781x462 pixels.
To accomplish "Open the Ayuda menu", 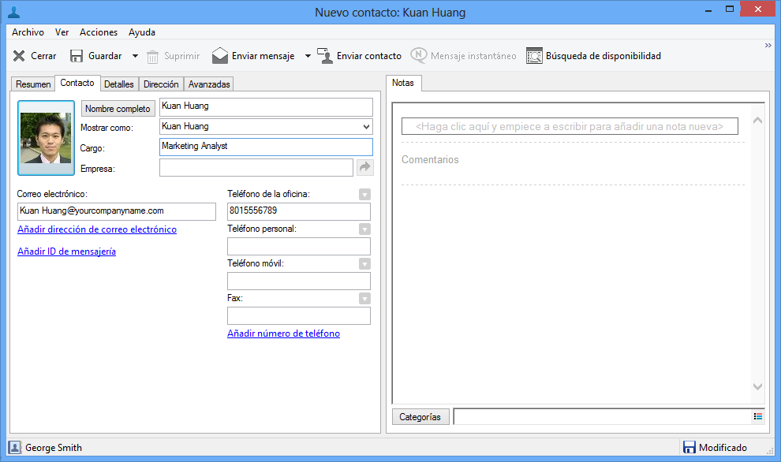I will point(142,32).
